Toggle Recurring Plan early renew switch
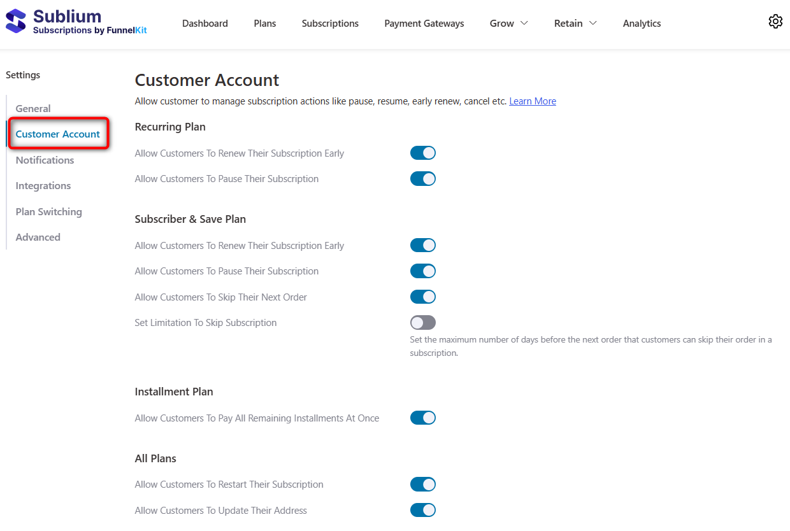Screen dimensions: 790x531 point(423,153)
